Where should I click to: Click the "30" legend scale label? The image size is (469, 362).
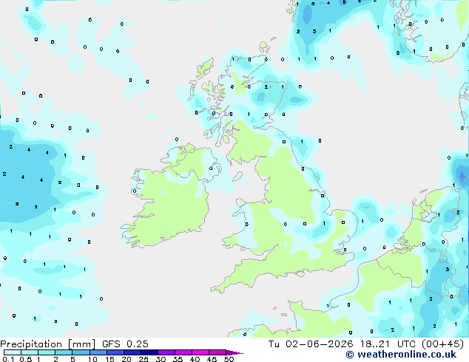[161, 359]
